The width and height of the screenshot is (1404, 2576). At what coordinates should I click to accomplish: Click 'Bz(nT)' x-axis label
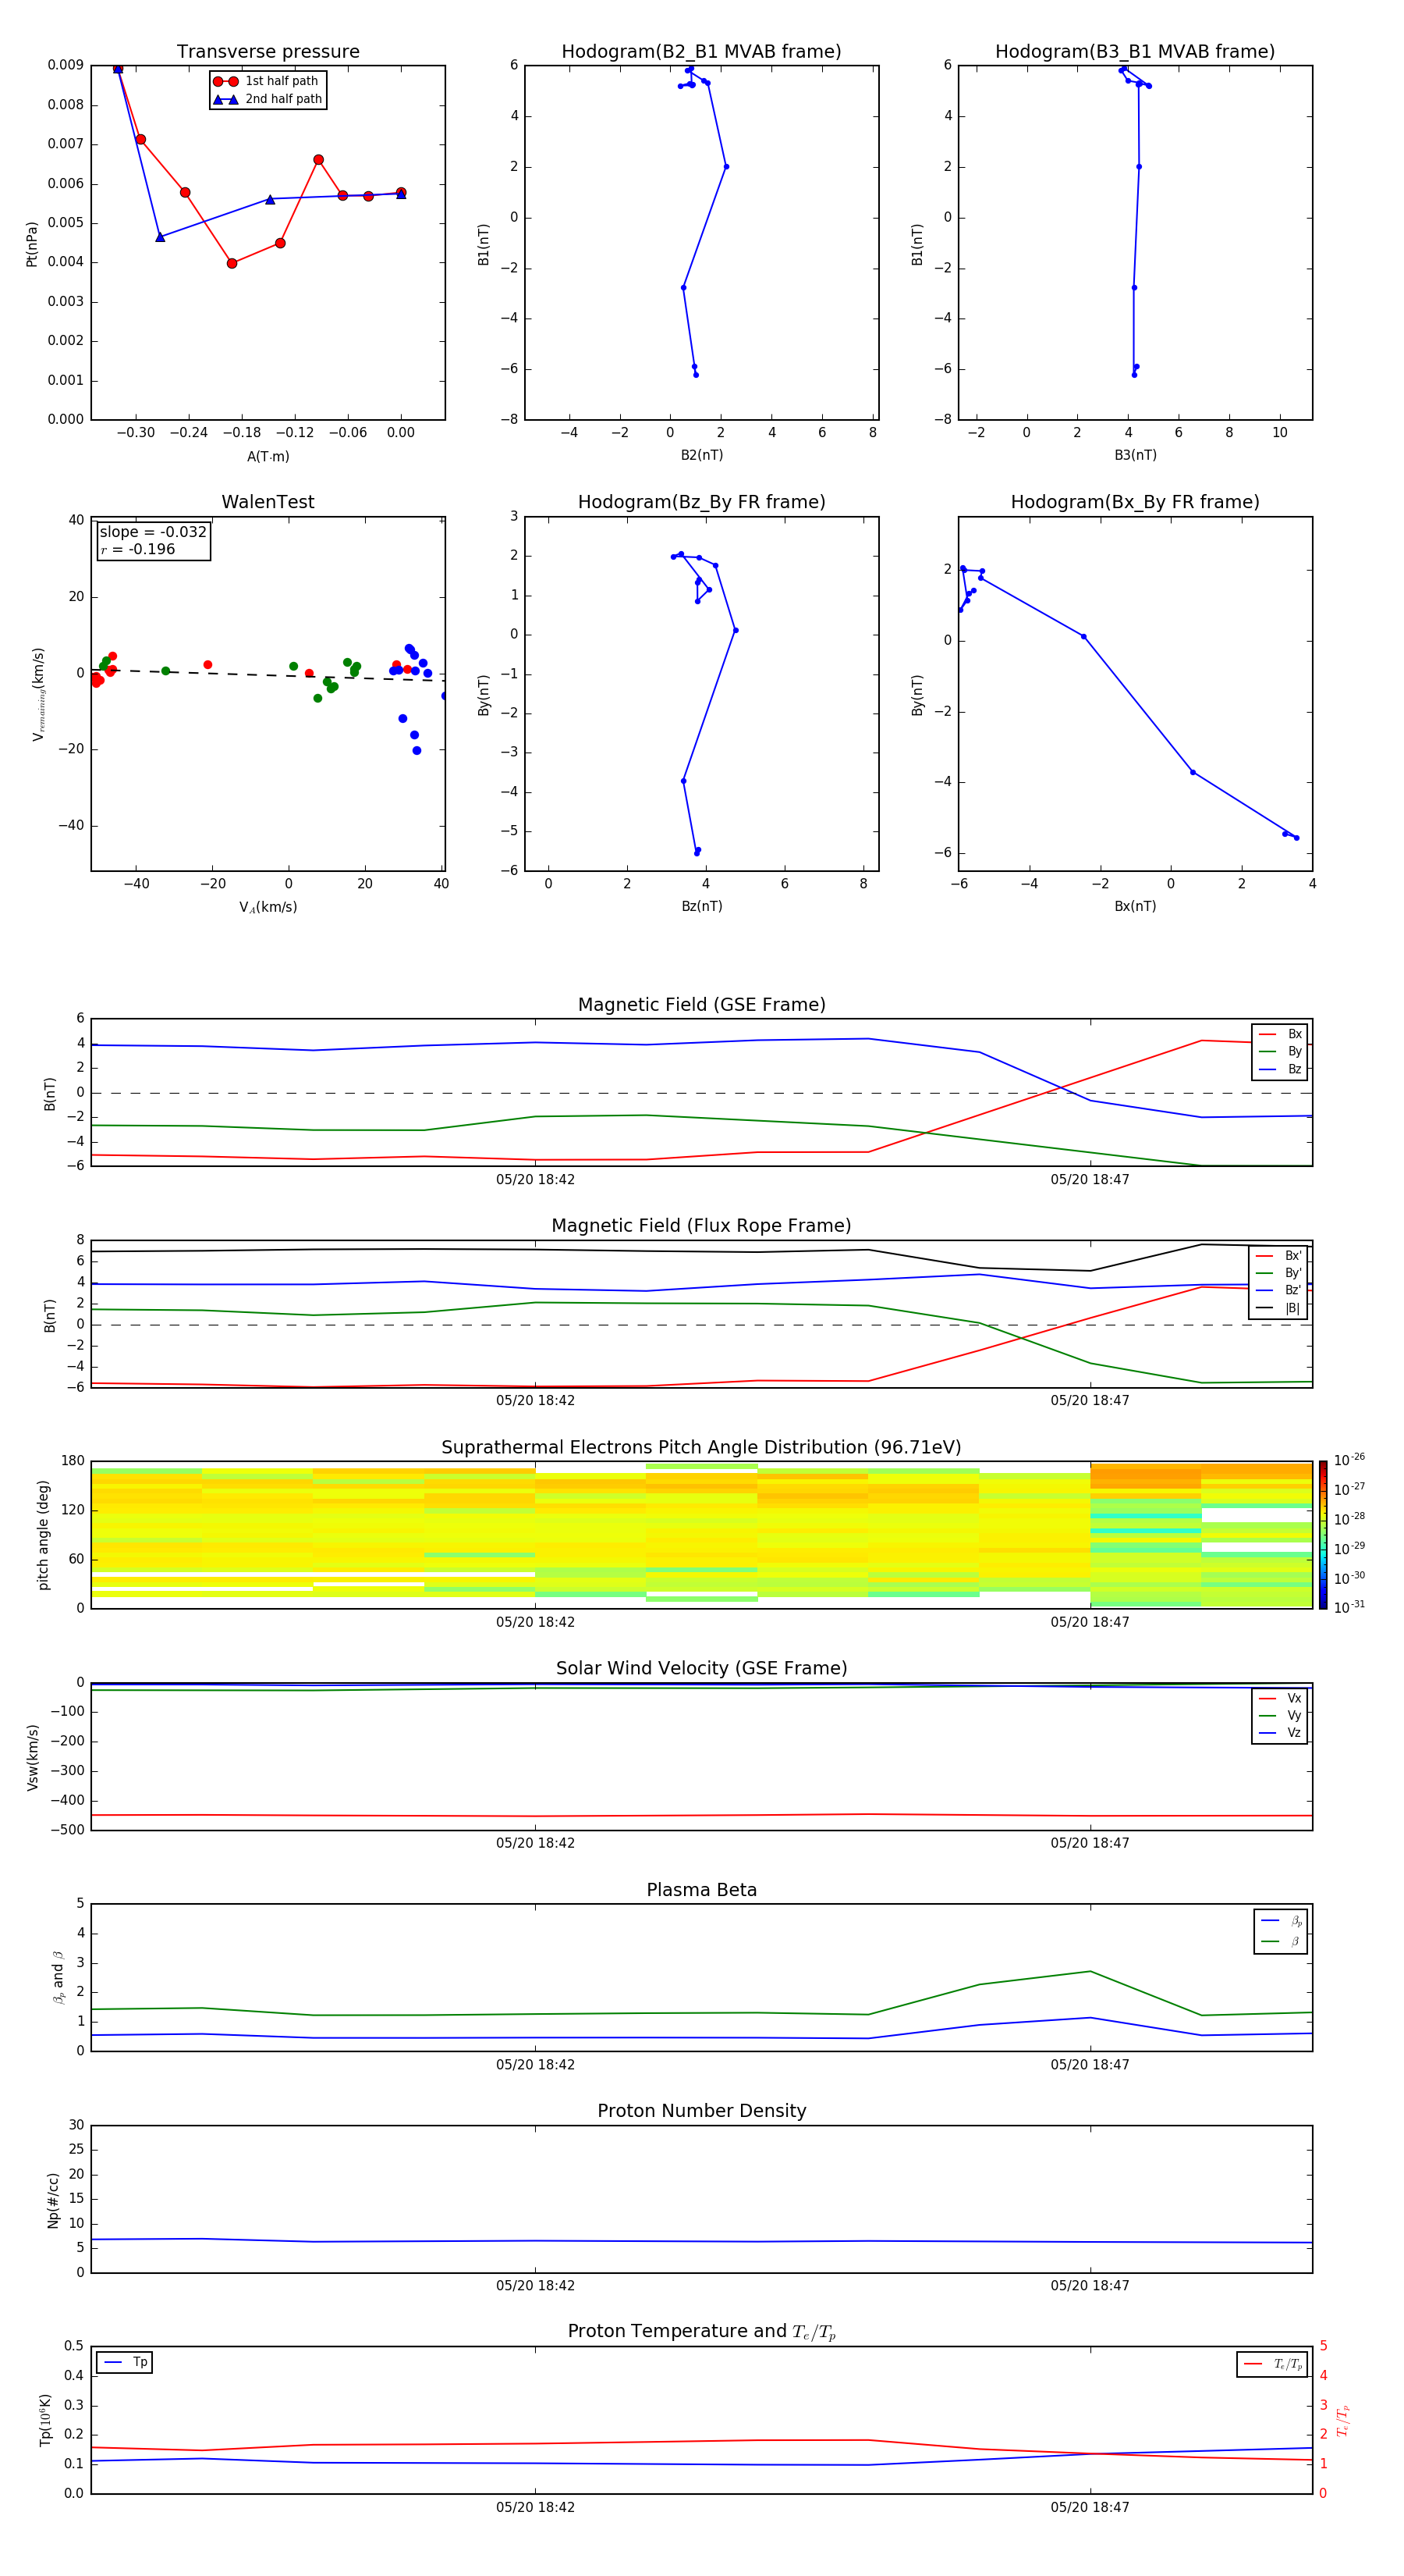tap(701, 906)
